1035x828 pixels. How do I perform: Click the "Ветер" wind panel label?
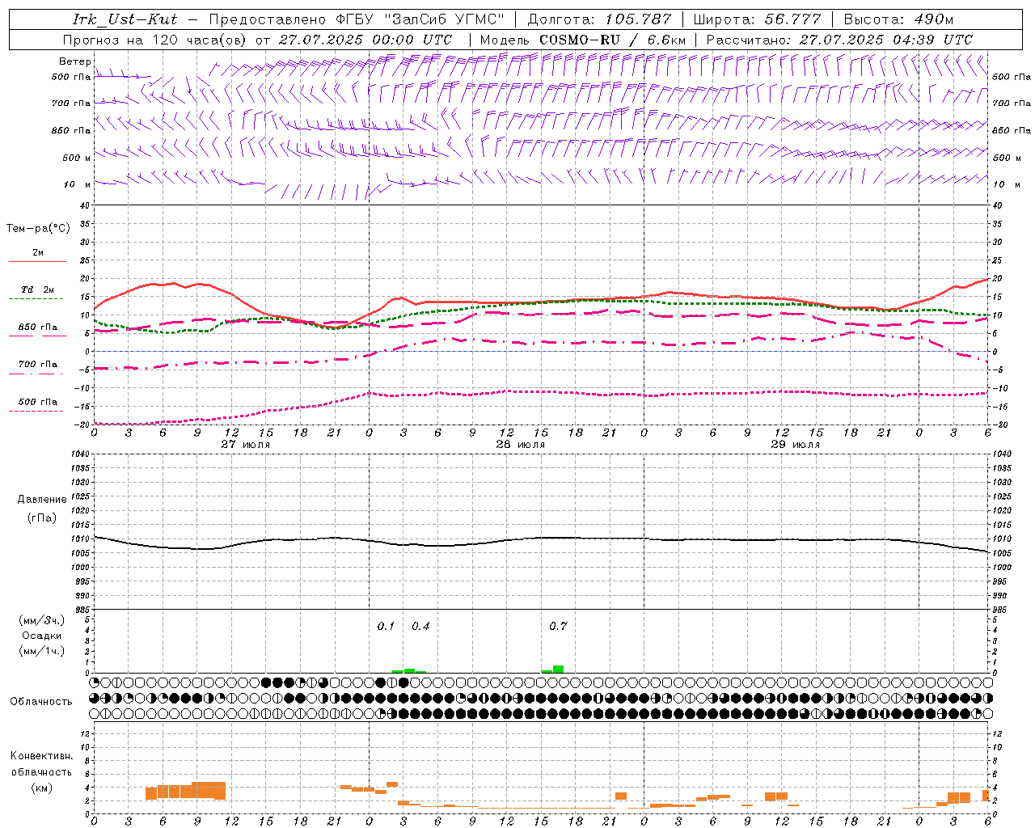(x=75, y=61)
